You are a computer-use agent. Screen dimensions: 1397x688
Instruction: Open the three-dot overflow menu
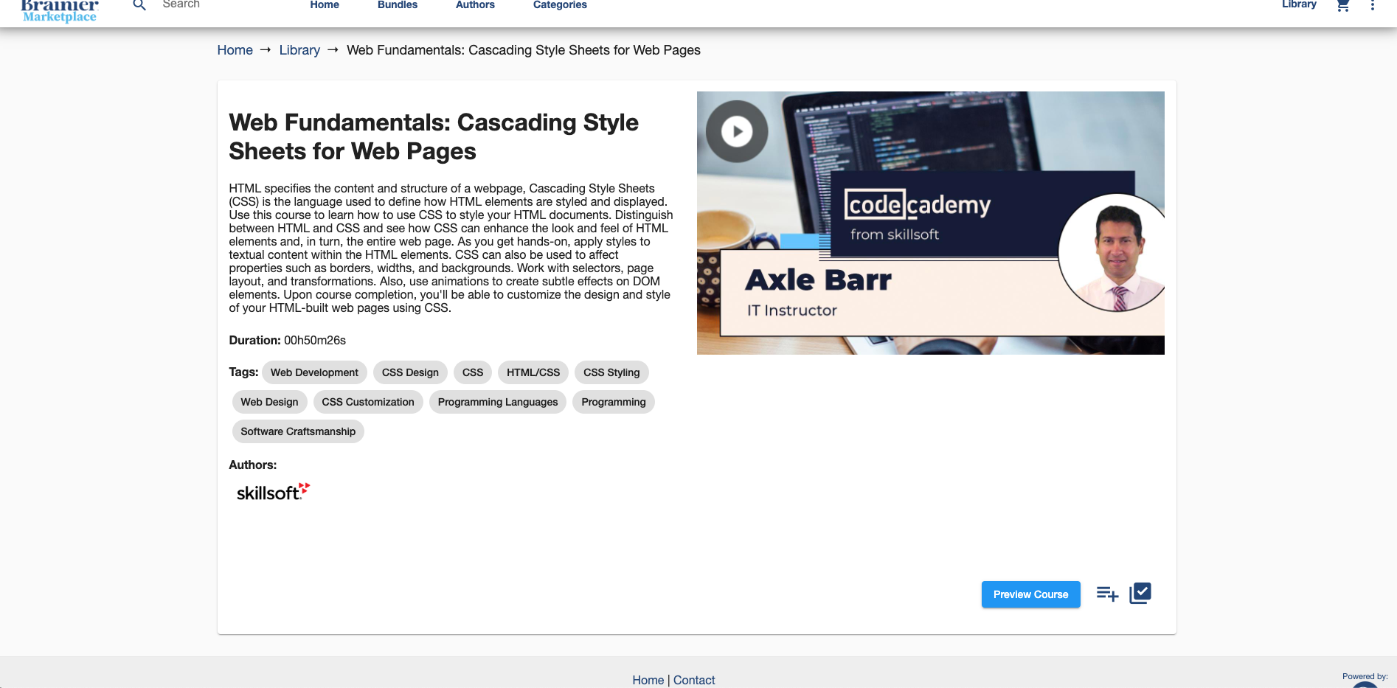pyautogui.click(x=1373, y=5)
